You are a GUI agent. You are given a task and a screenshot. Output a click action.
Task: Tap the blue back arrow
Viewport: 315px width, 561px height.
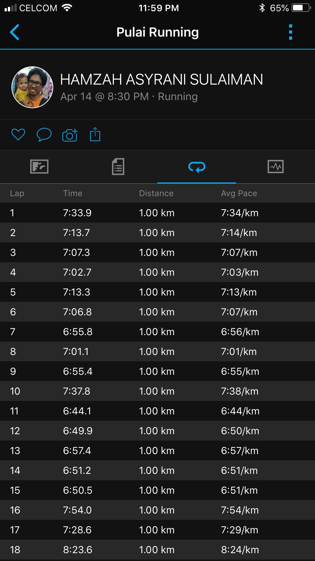pyautogui.click(x=14, y=32)
